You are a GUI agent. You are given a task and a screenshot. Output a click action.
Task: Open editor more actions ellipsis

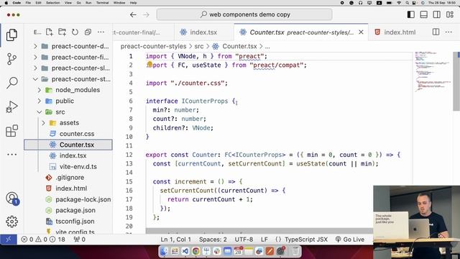click(448, 32)
